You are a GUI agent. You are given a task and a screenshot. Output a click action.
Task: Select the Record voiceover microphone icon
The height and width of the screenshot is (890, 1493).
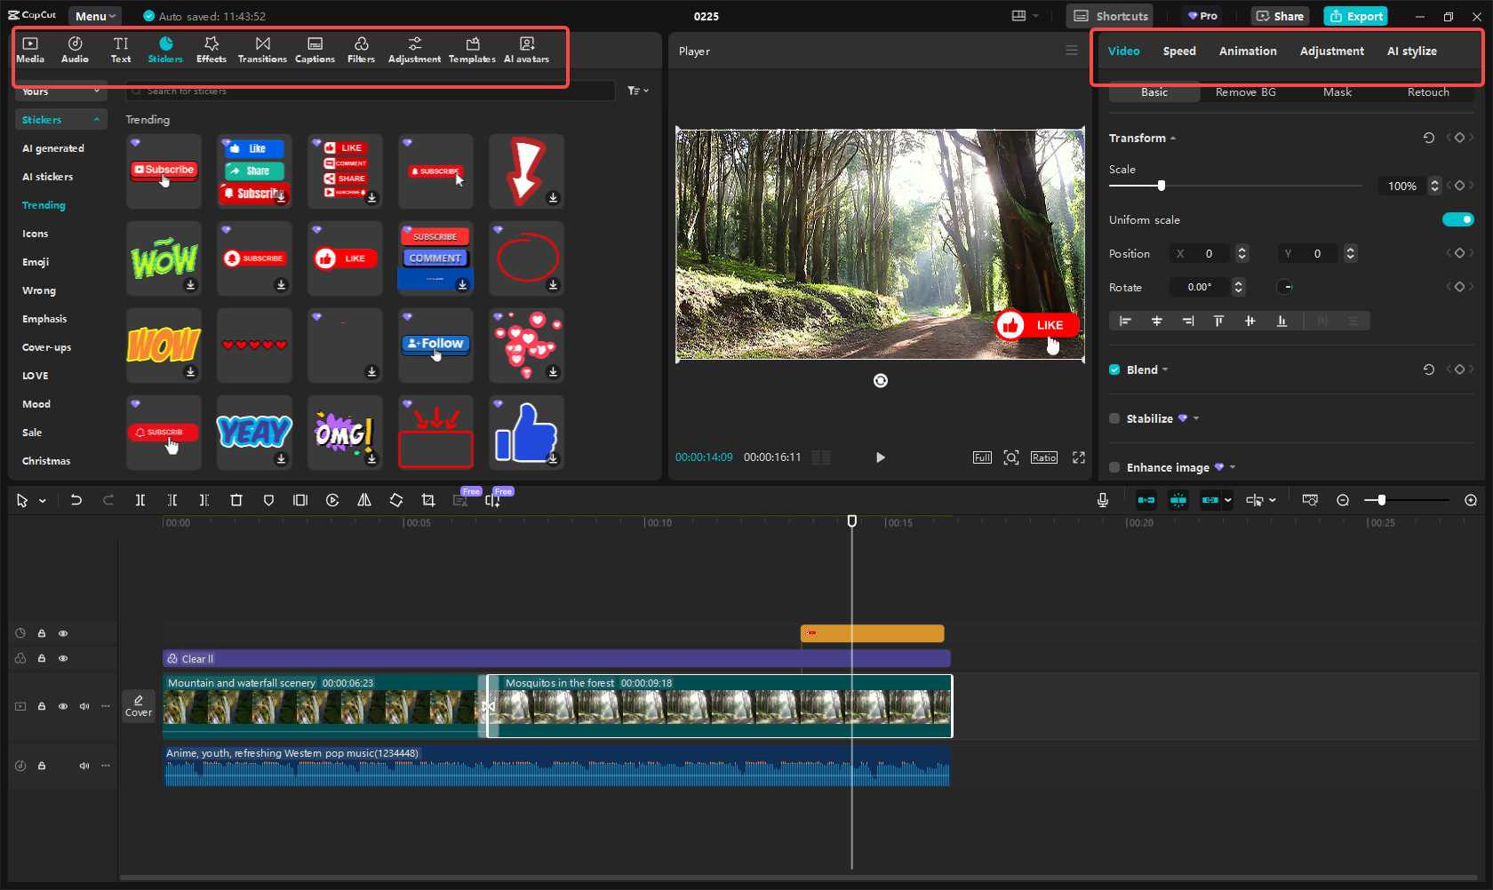click(1102, 500)
